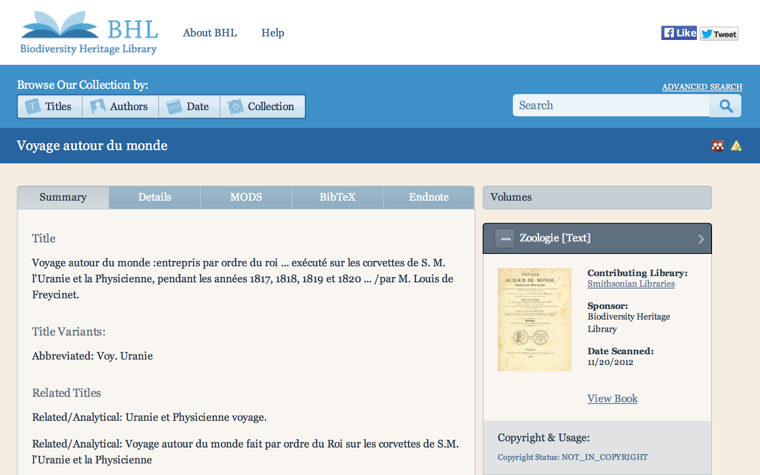
Task: Click the Mendeley icon in title bar
Action: [x=718, y=146]
